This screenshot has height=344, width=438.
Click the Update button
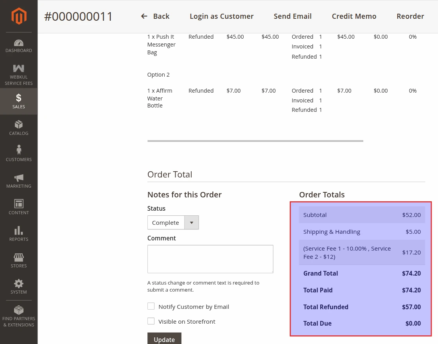click(164, 339)
